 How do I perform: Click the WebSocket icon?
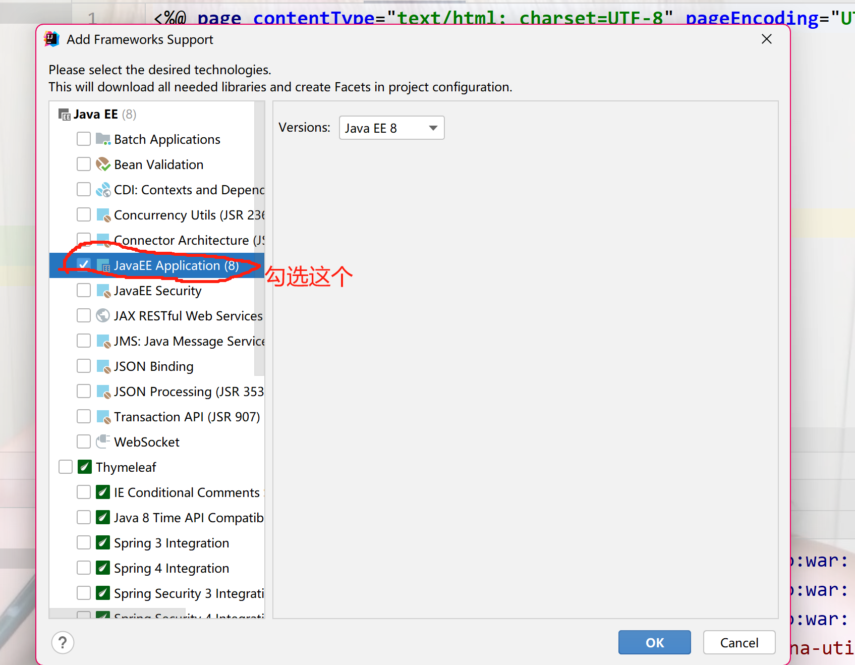pos(102,441)
